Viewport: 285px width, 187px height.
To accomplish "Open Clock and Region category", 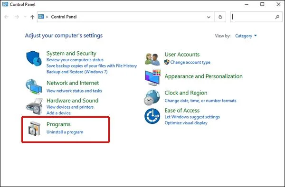I will tap(186, 93).
